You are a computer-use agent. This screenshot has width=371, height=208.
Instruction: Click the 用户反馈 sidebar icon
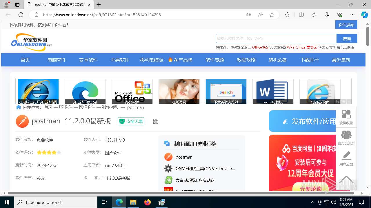[346, 159]
